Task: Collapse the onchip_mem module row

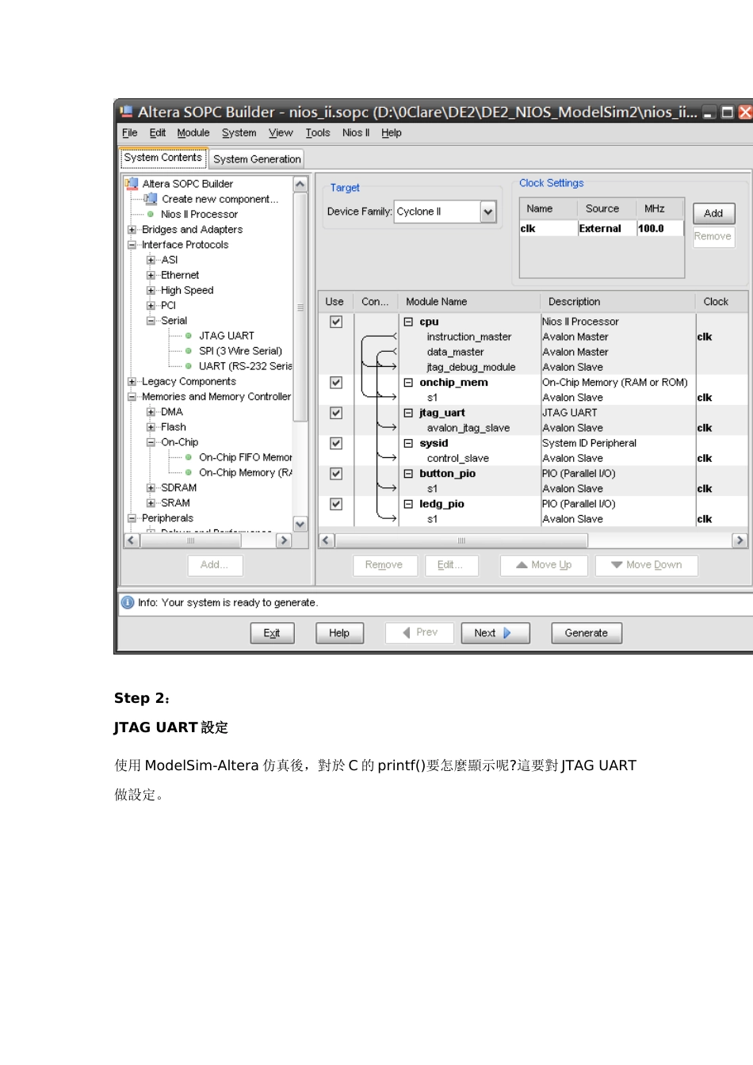Action: [x=408, y=383]
